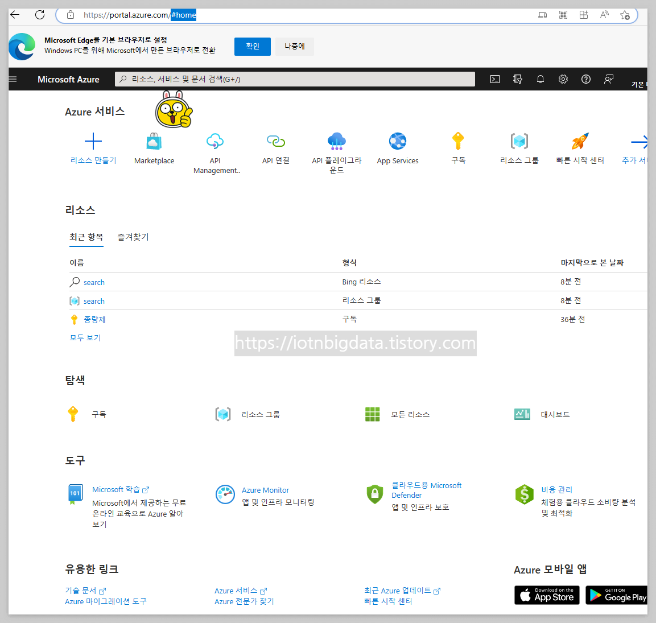The image size is (656, 623).
Task: Open the search Bing resource link
Action: click(94, 282)
